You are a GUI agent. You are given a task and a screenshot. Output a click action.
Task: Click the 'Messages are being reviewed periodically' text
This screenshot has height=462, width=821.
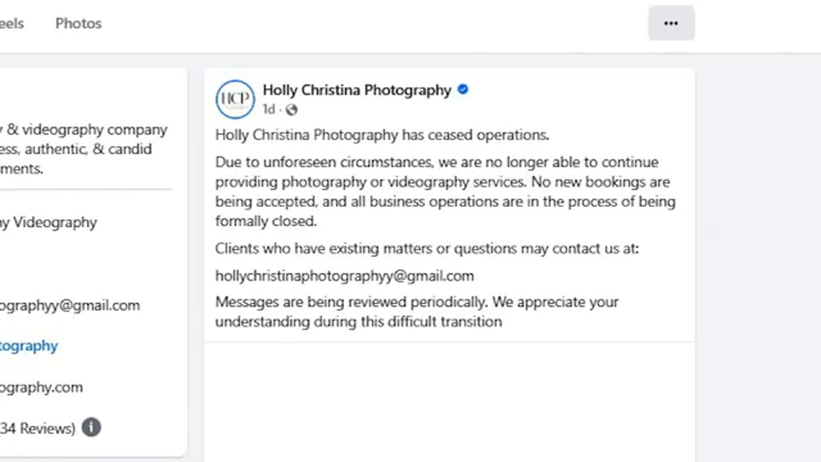[416, 312]
